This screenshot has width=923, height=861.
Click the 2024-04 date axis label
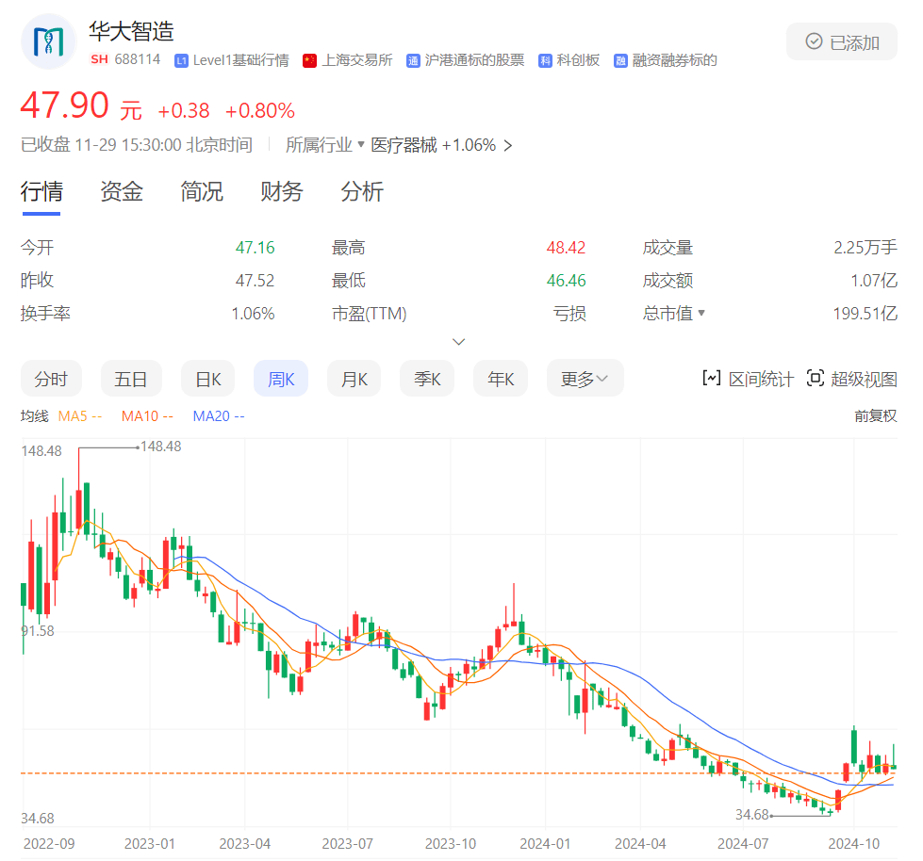(640, 844)
